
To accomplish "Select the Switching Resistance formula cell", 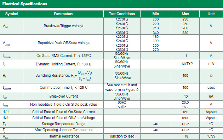I will [64, 76].
